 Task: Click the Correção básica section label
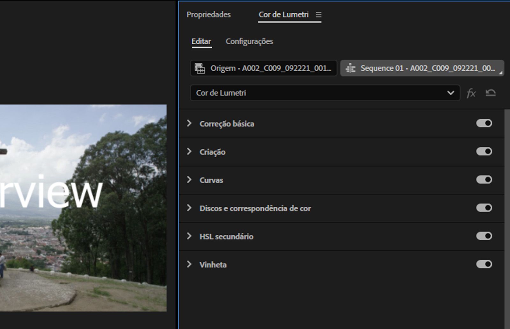227,124
